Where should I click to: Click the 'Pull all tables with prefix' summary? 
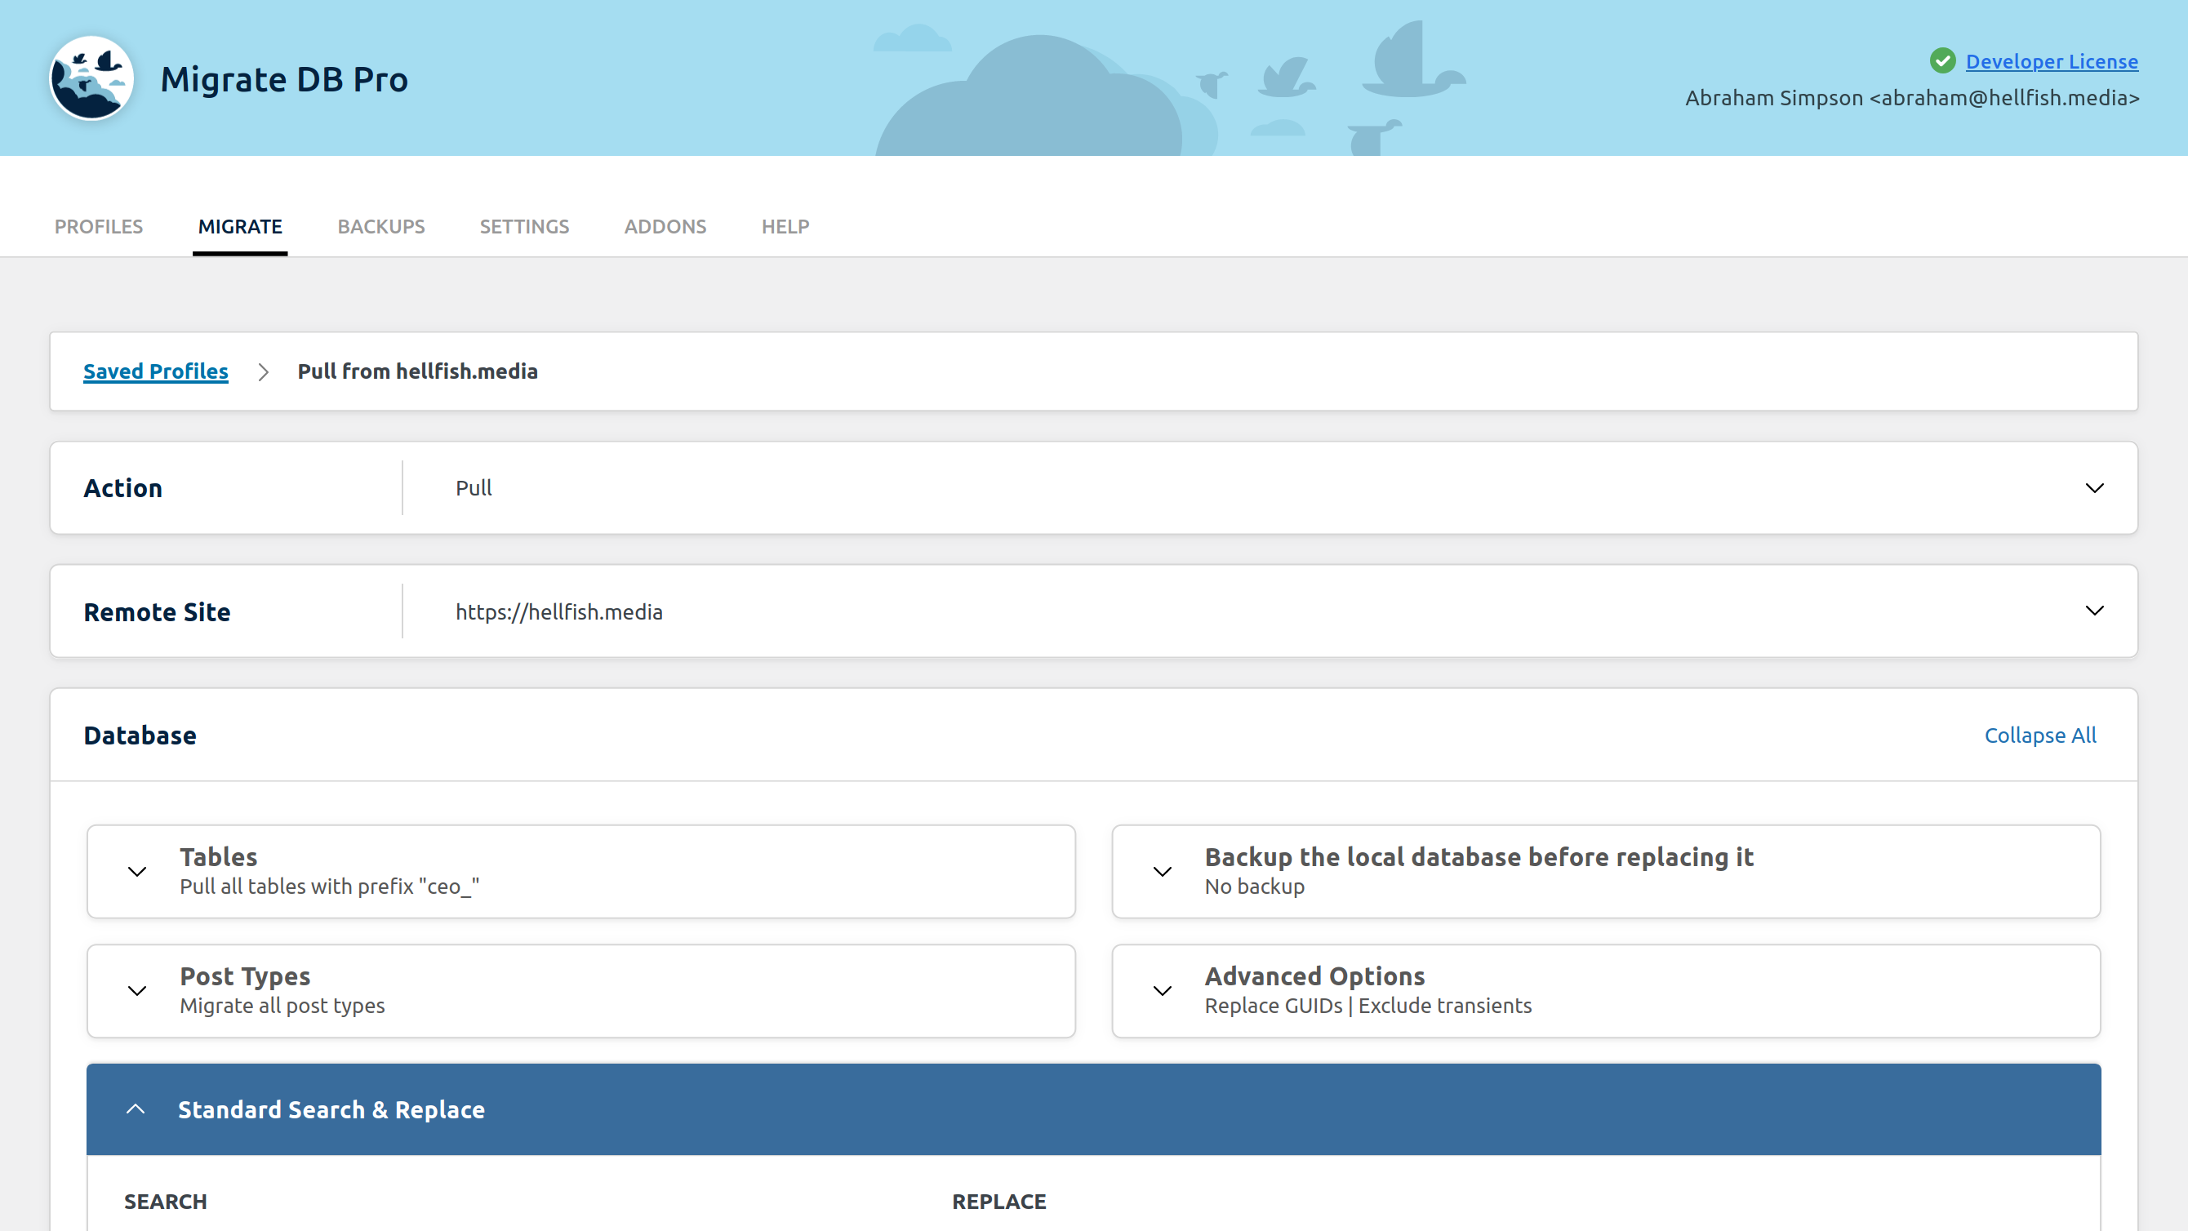point(330,887)
